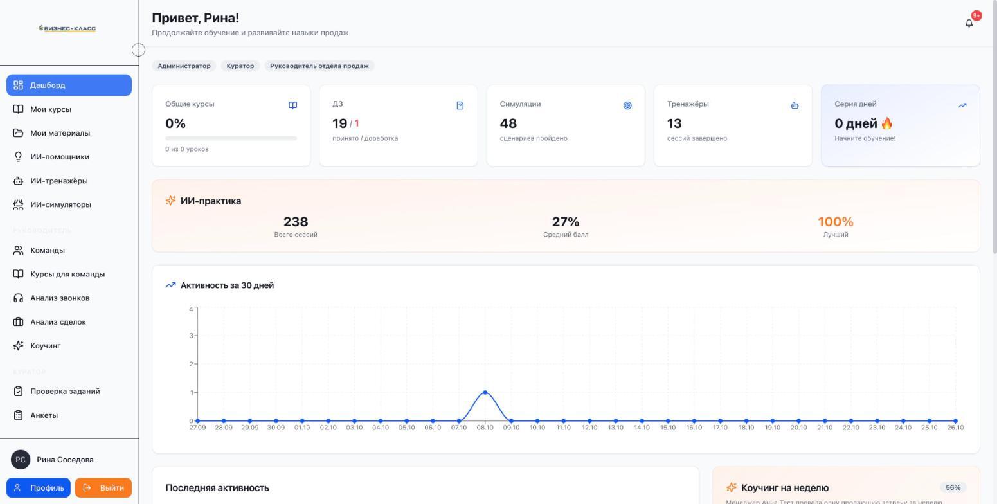
Task: Click the 238 Всего сессий value
Action: [296, 222]
